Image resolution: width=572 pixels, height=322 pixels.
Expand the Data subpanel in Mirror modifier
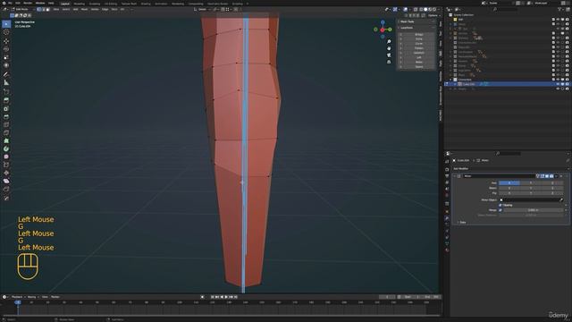(462, 223)
